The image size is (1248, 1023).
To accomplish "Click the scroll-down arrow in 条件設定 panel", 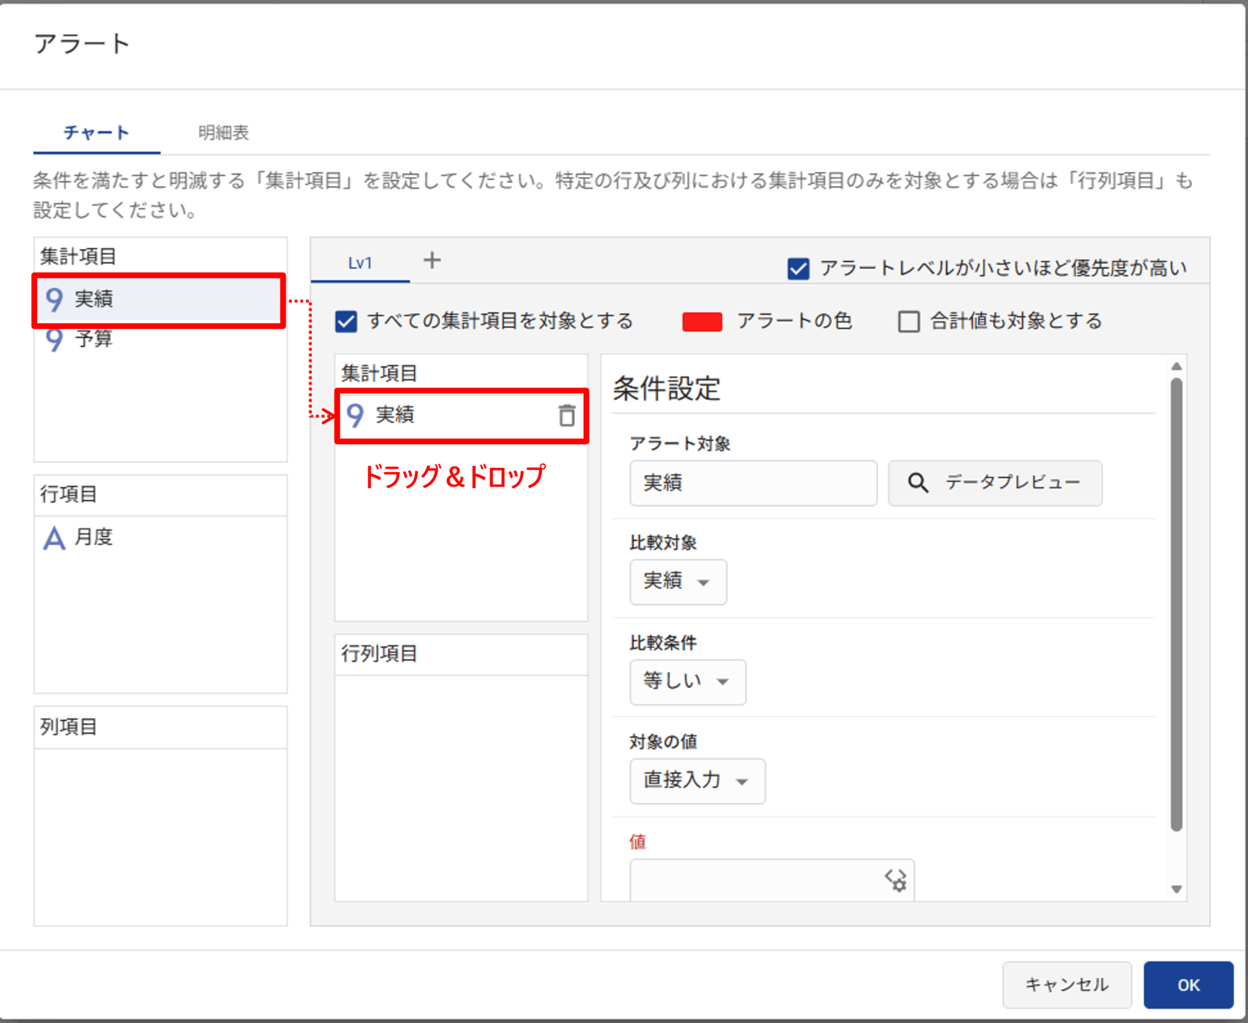I will pyautogui.click(x=1176, y=889).
